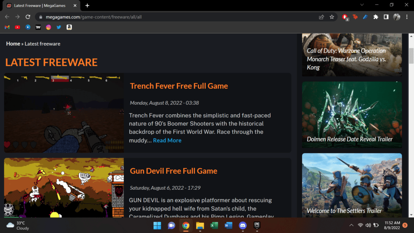The height and width of the screenshot is (233, 414).
Task: Open a new browser tab
Action: coord(87,6)
